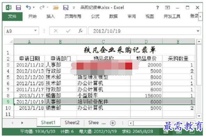Click the Undo arrow icon
Image resolution: width=206 pixels, height=137 pixels.
pos(28,7)
